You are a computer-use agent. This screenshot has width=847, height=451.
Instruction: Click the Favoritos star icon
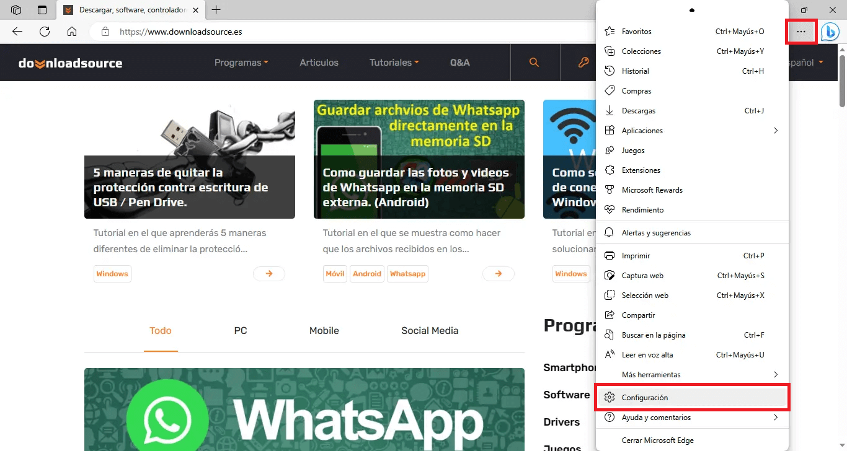(x=610, y=31)
